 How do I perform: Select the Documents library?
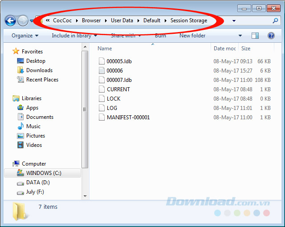click(40, 117)
